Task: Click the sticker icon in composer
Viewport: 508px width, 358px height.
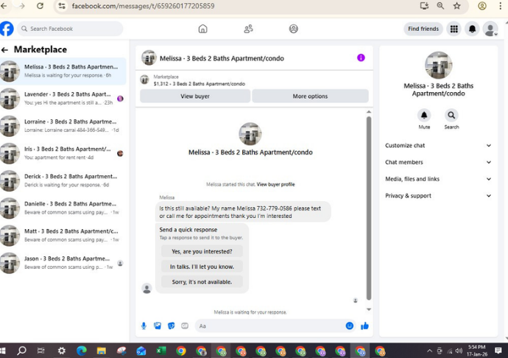Action: pyautogui.click(x=171, y=326)
